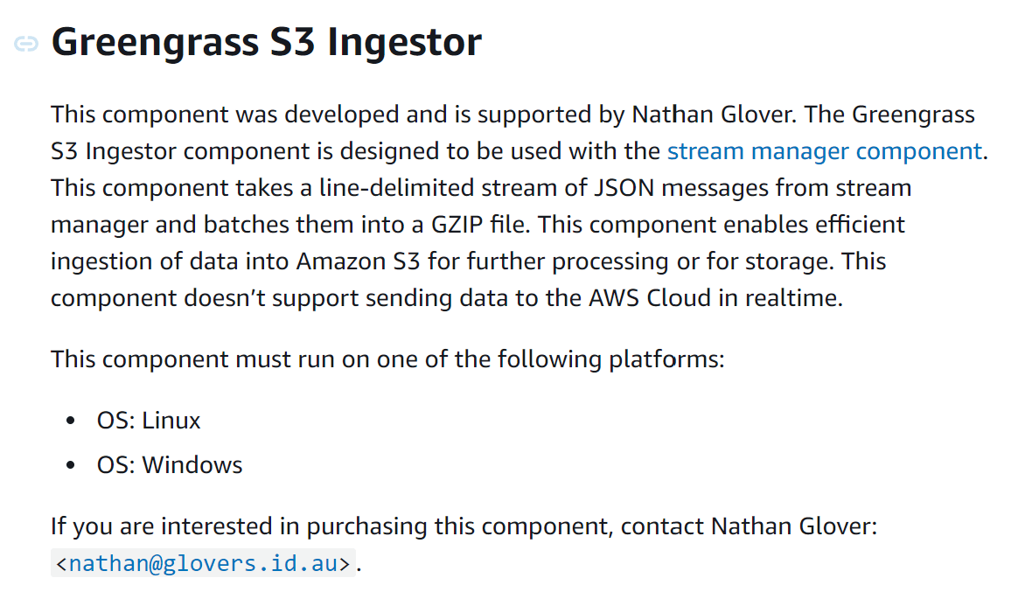Click Nathan Glover's name in the purchasing sentence
Image resolution: width=1011 pixels, height=592 pixels.
coord(791,526)
